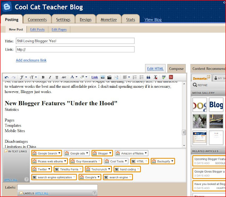Apply numbered list formatting
The image size is (226, 197).
(135, 77)
